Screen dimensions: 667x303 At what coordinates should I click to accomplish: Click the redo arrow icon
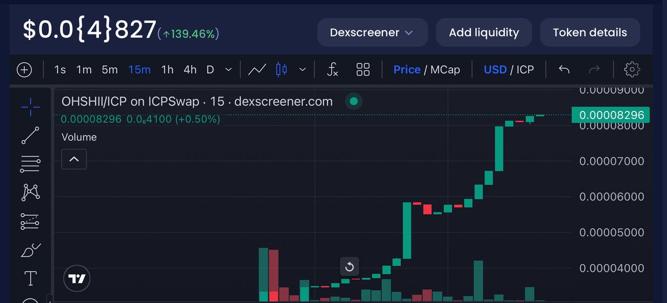(594, 70)
